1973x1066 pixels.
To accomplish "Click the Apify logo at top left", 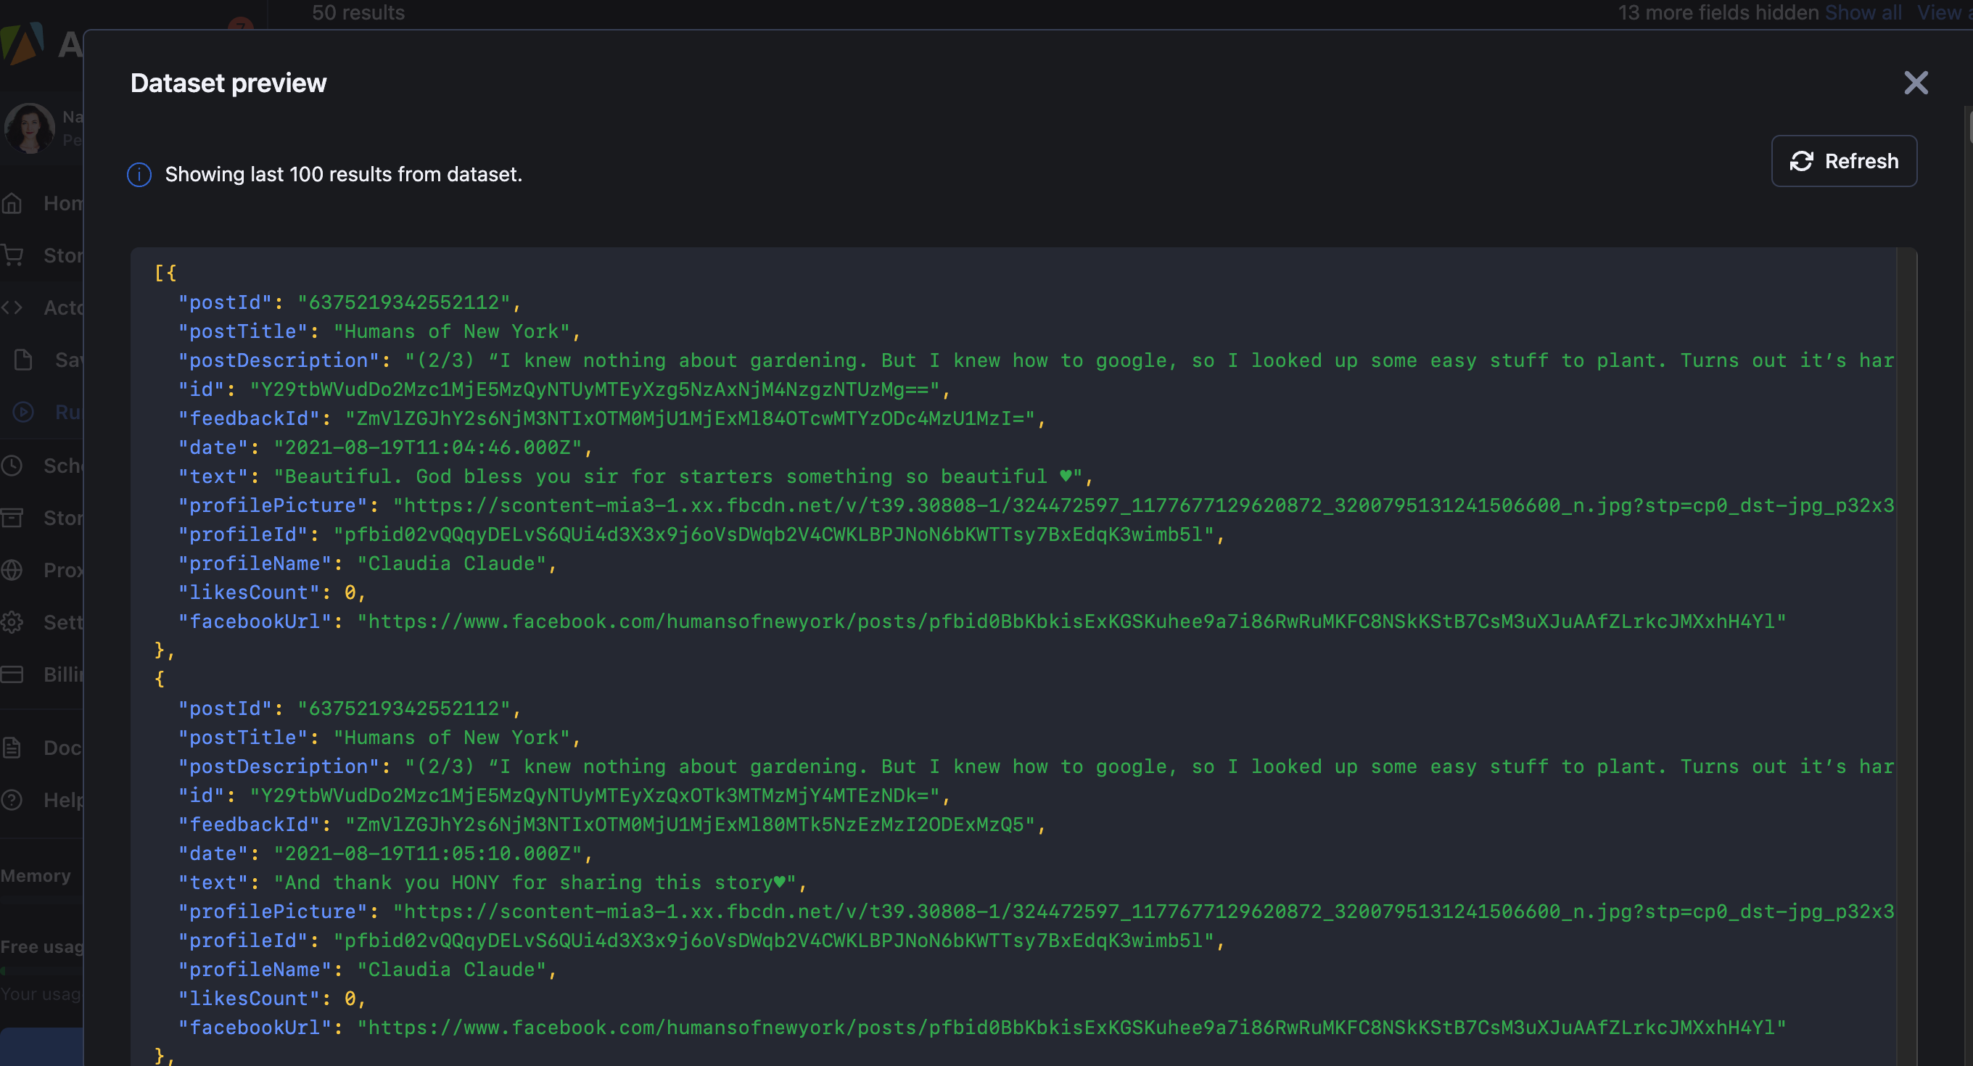I will pos(22,44).
